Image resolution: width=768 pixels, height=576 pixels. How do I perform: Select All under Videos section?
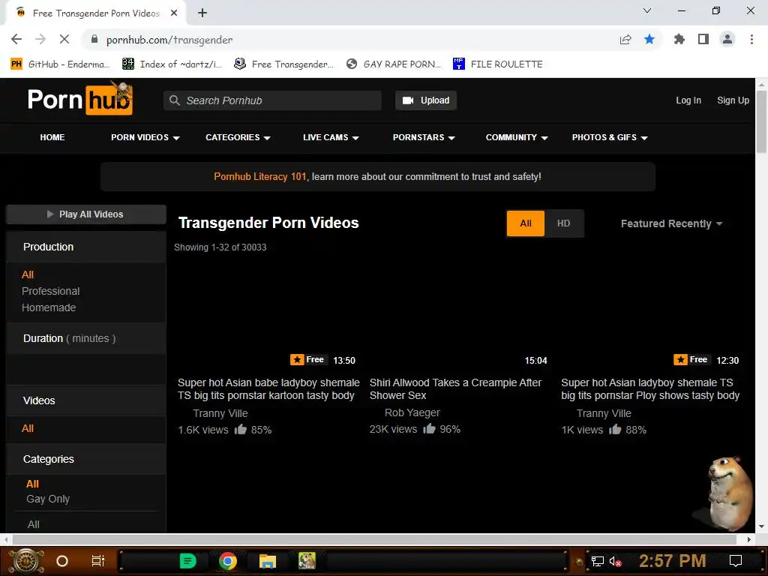click(x=28, y=428)
